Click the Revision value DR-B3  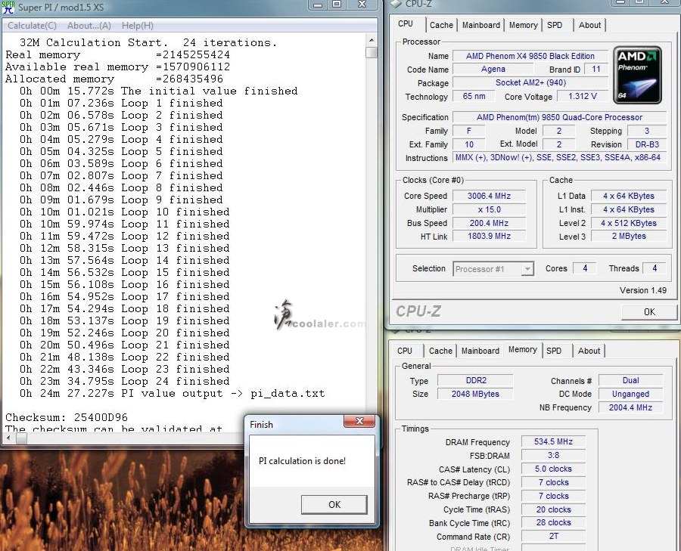point(647,144)
